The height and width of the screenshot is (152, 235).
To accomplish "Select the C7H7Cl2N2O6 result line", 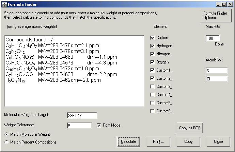I will [61, 63].
